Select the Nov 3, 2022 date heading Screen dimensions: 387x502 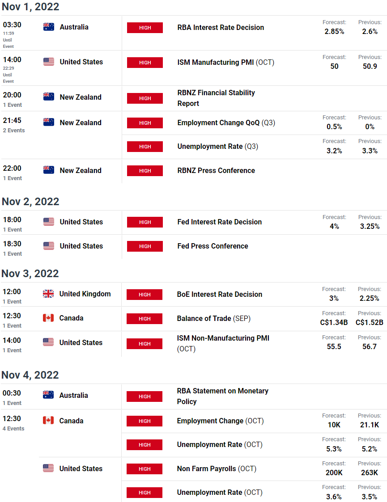[x=30, y=274]
